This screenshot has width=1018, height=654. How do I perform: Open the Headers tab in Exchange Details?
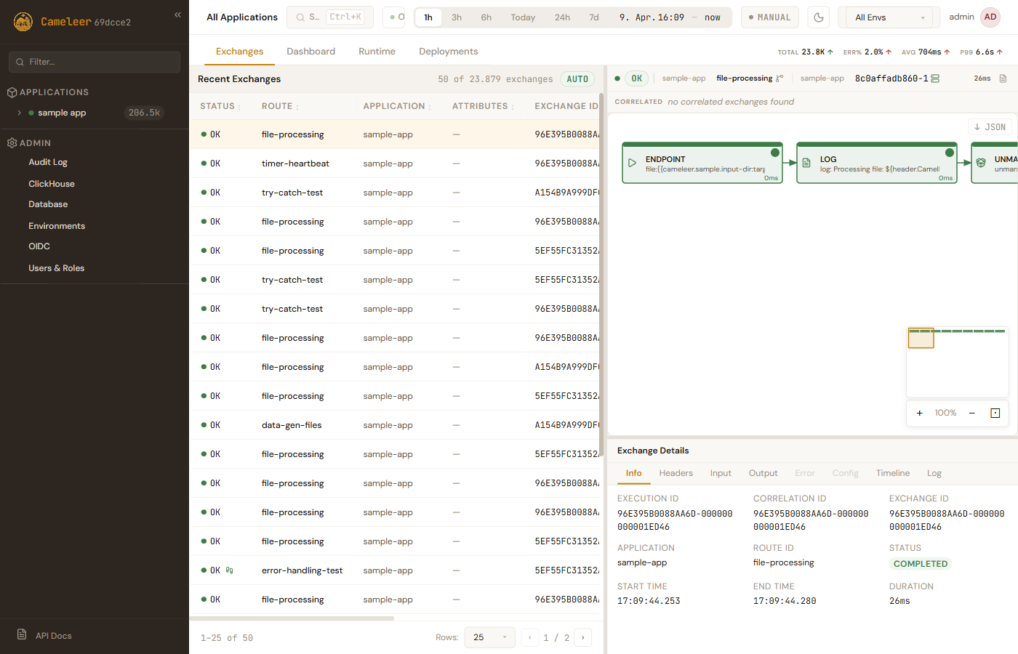(676, 473)
